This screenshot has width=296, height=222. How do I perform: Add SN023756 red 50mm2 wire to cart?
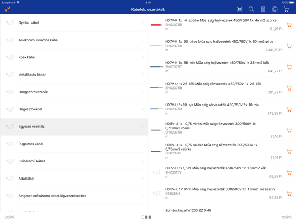click(x=289, y=46)
